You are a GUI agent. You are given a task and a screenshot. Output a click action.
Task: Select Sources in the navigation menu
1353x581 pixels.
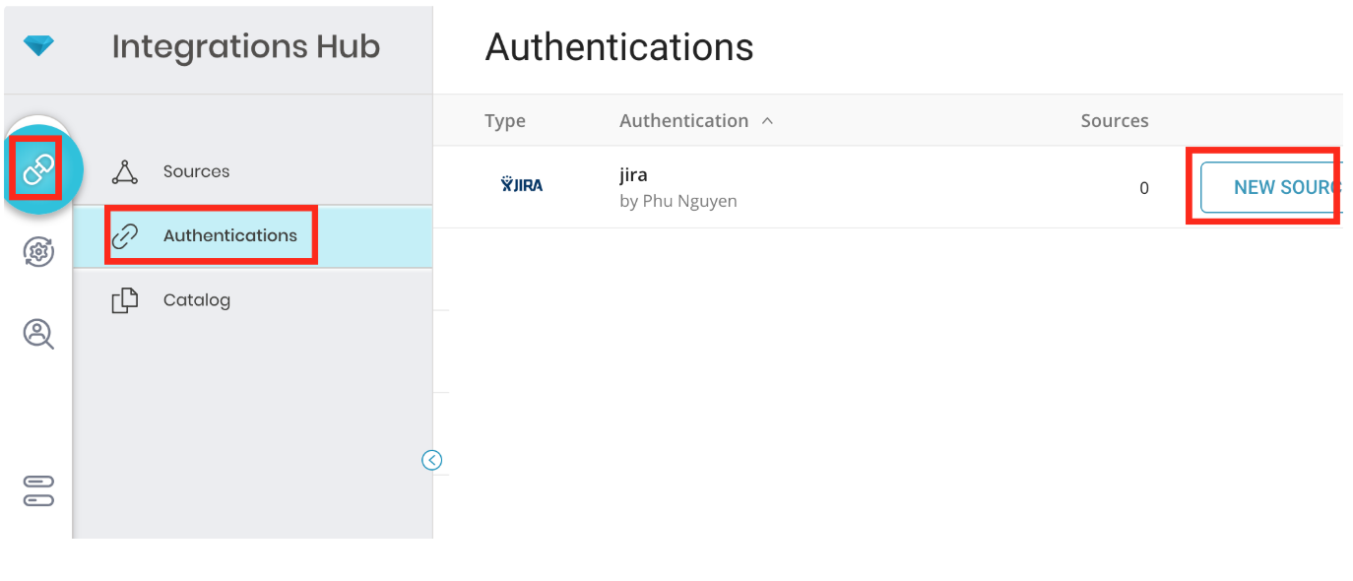196,171
